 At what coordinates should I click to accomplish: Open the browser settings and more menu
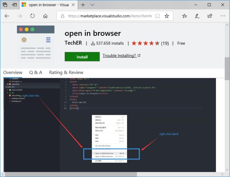pyautogui.click(x=223, y=16)
